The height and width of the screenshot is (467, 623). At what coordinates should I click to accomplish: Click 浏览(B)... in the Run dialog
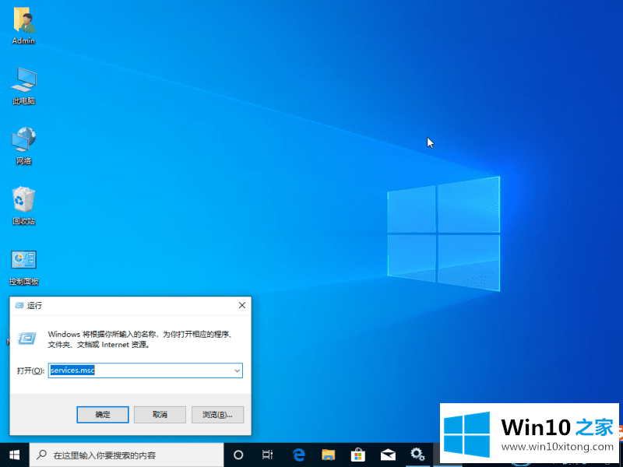click(x=217, y=415)
